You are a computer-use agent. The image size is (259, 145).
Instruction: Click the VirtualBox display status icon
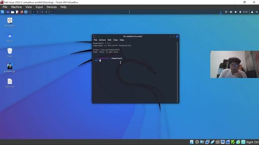pyautogui.click(x=223, y=142)
